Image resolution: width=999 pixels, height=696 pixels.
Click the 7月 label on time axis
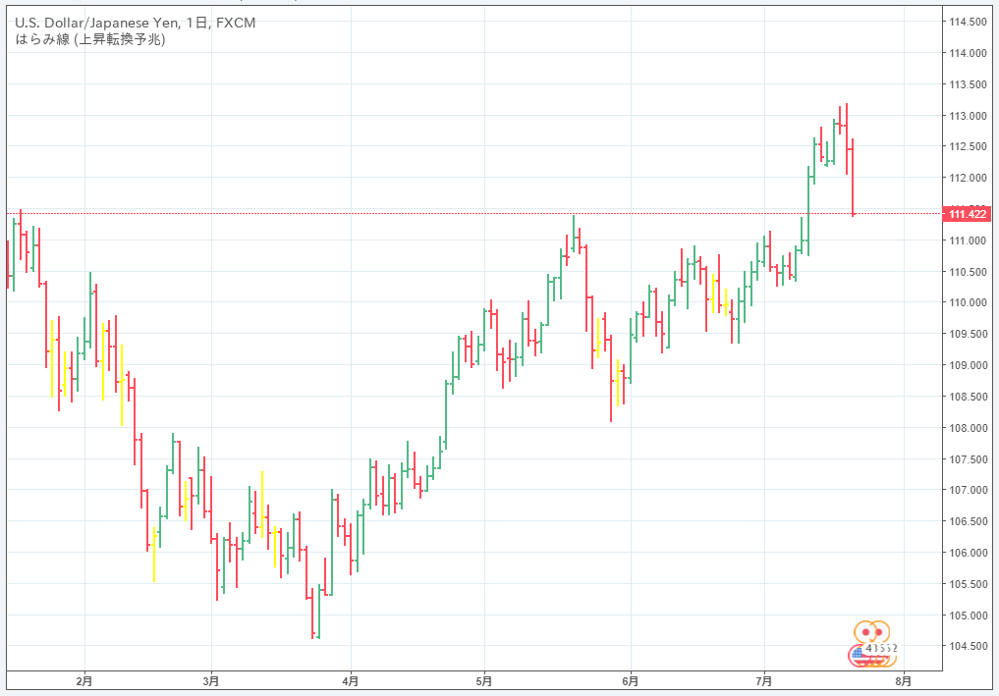764,681
